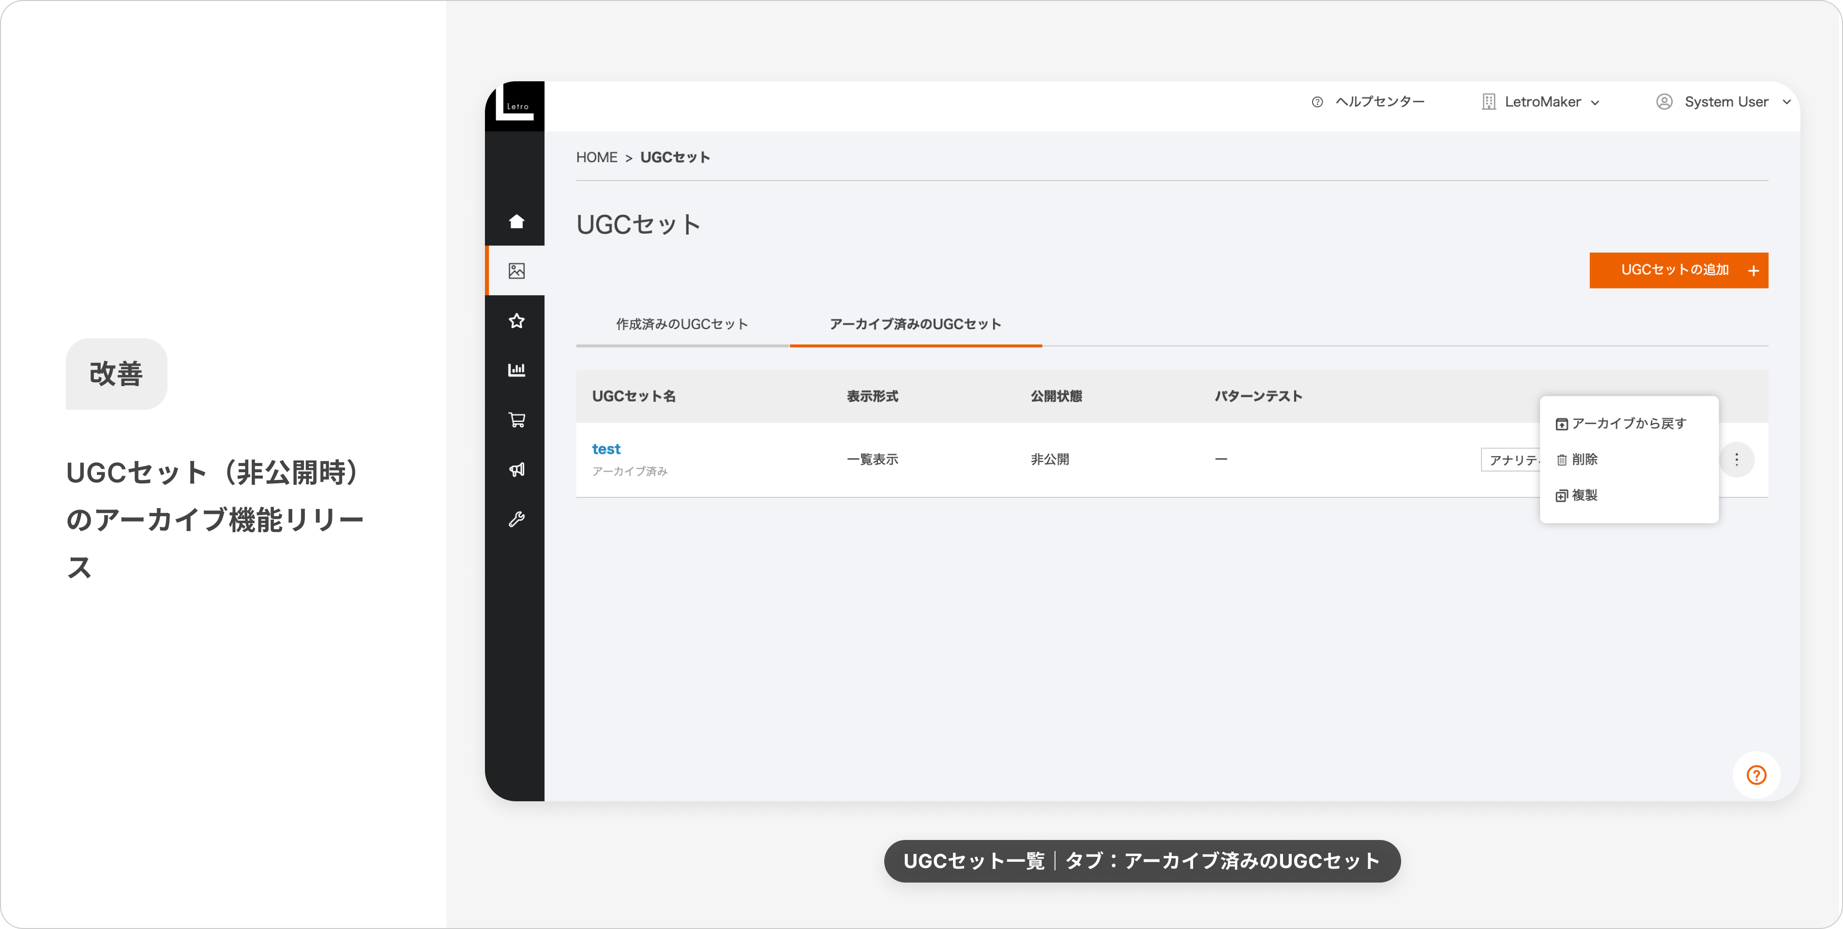1843x929 pixels.
Task: Switch to 作成済みのUGCセット tab
Action: [682, 324]
